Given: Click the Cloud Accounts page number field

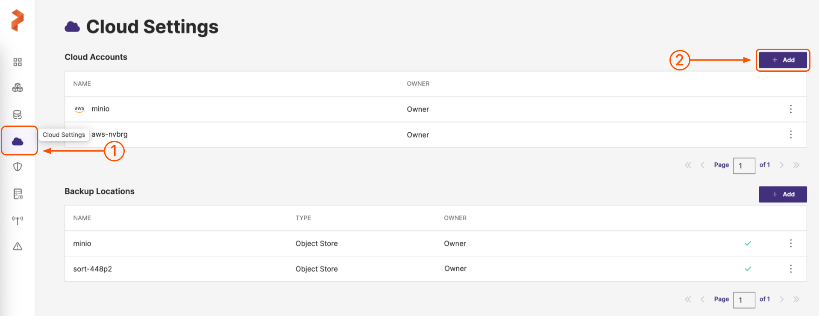Looking at the screenshot, I should [x=744, y=166].
